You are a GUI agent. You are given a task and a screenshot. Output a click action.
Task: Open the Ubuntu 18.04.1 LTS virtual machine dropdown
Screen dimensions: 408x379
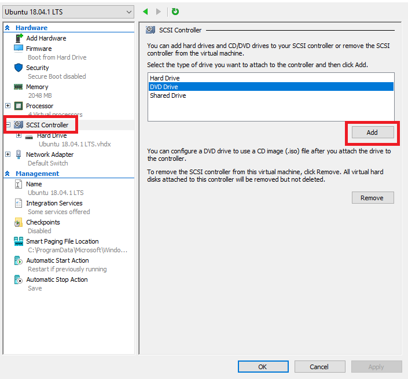[x=68, y=12]
